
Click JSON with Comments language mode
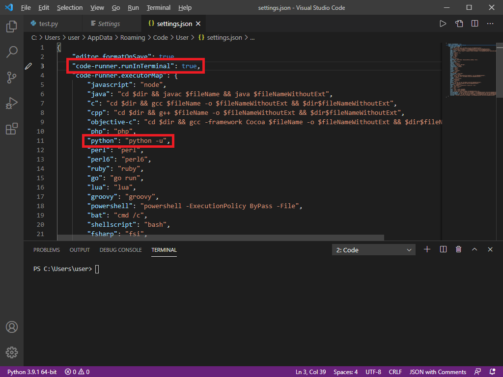point(438,372)
